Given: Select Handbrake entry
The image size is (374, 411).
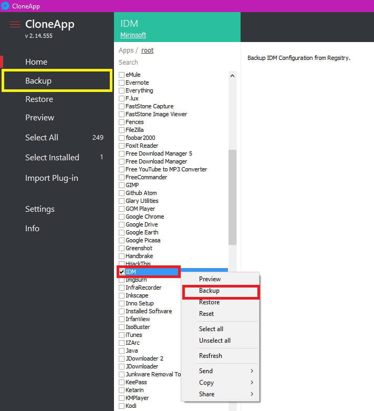Looking at the screenshot, I should pyautogui.click(x=139, y=256).
